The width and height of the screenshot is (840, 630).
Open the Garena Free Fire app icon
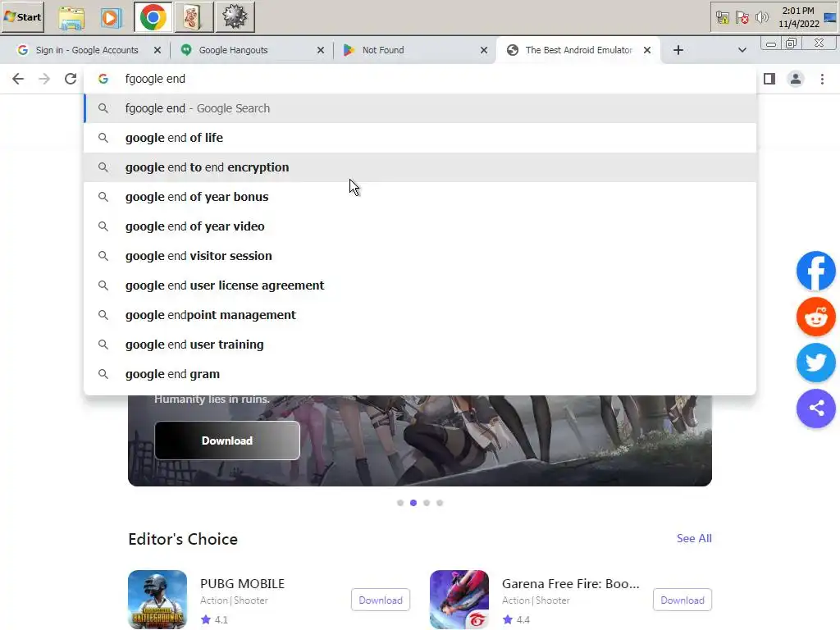coord(459,600)
